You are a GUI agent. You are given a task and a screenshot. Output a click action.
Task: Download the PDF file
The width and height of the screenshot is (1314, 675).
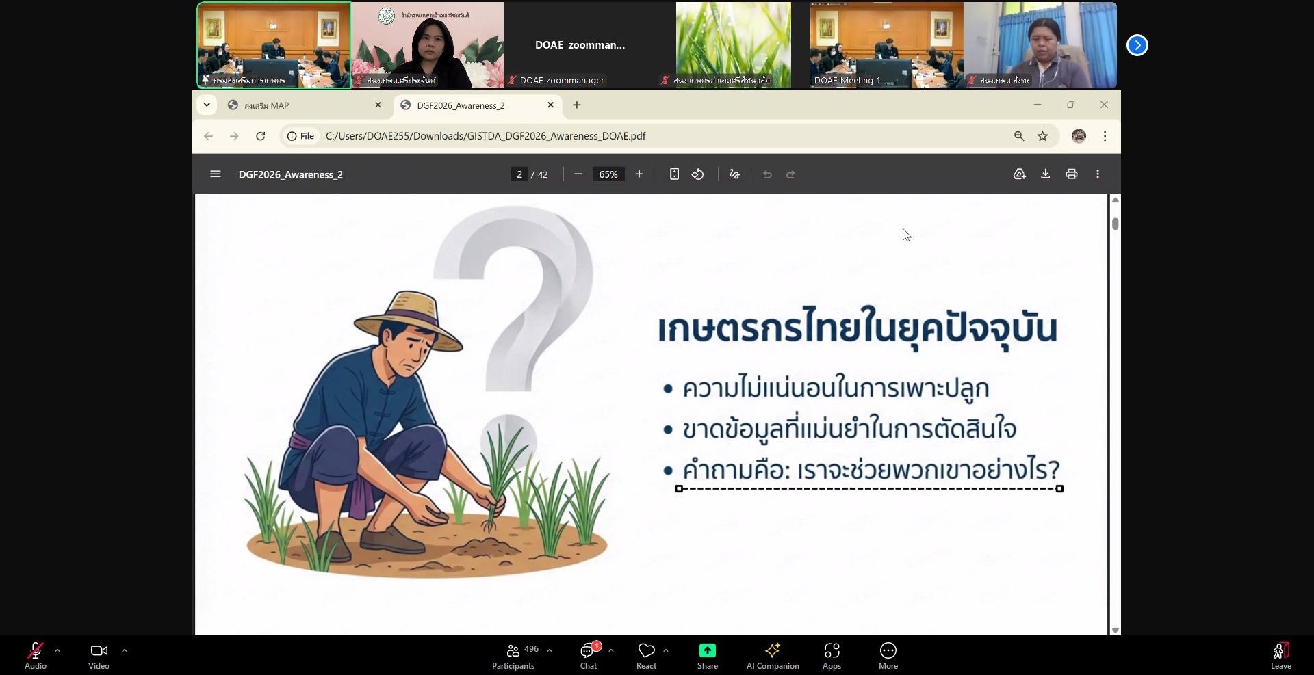click(1045, 174)
